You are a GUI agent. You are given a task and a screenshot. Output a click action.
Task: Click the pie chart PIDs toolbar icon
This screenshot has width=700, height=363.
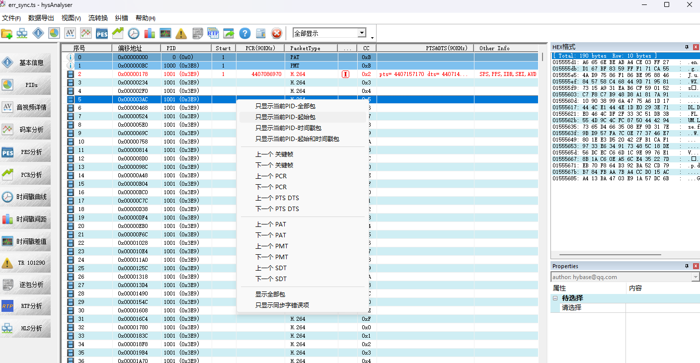(x=54, y=33)
